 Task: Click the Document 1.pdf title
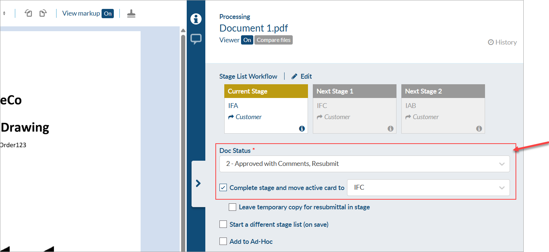point(254,28)
